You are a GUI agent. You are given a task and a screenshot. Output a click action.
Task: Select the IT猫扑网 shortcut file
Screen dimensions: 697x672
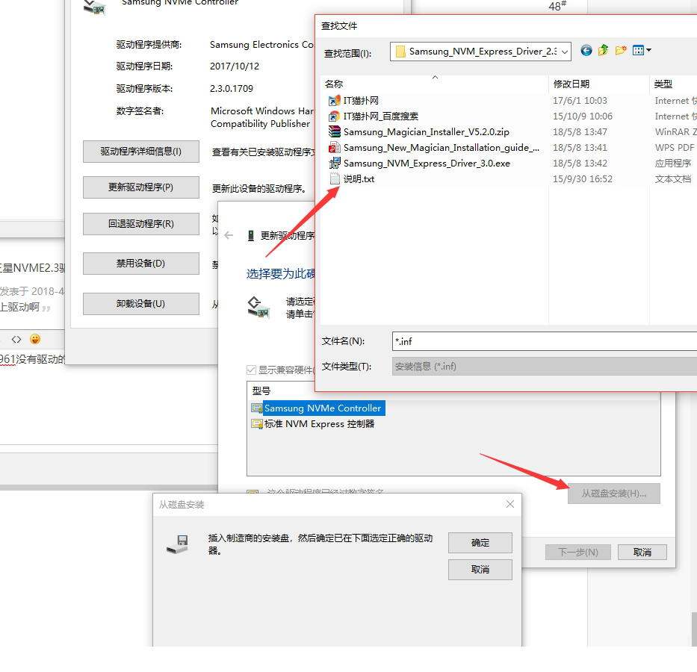361,101
